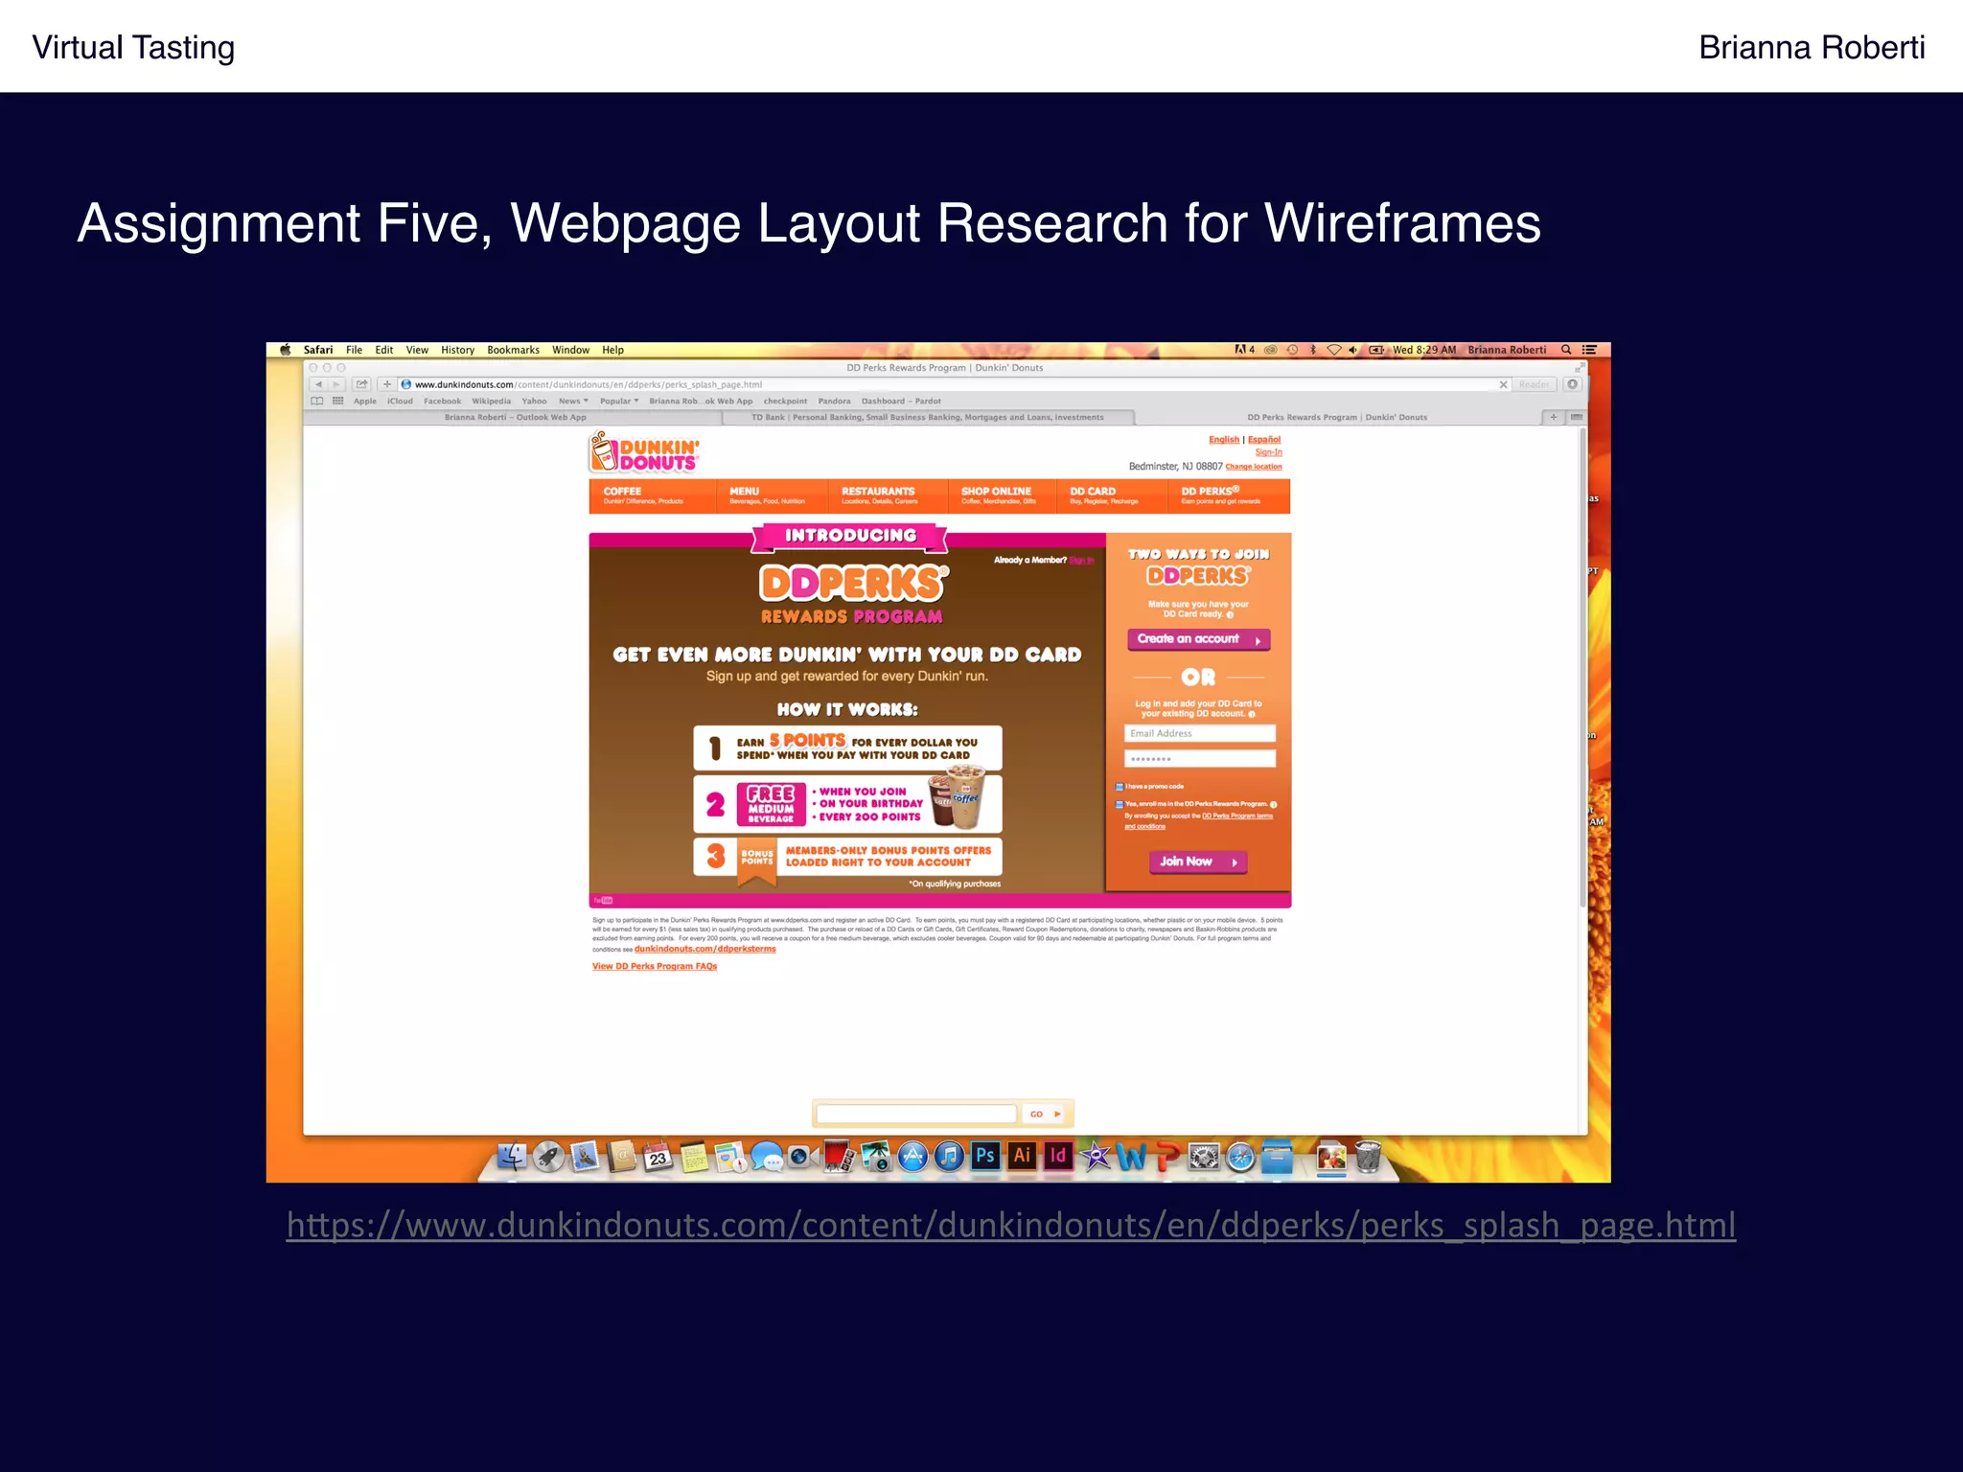Screen dimensions: 1963x1472
Task: Open System Preferences gear in the Dock
Action: [1204, 1157]
